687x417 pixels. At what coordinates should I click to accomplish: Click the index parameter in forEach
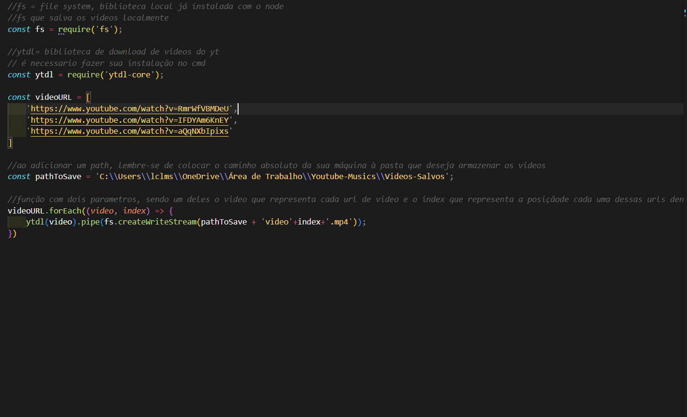[x=134, y=211]
